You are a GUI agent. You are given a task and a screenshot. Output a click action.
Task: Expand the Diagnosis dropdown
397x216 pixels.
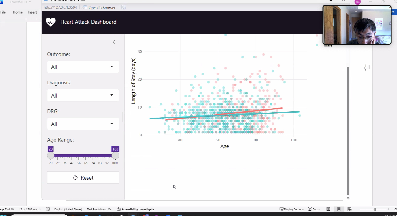coord(83,96)
